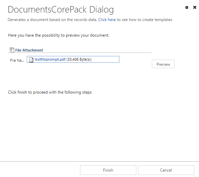The image size is (199, 177).
Task: Click the 'File Na...' field label
Action: (17, 60)
